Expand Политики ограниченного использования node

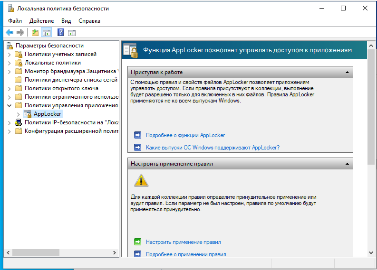[x=9, y=97]
